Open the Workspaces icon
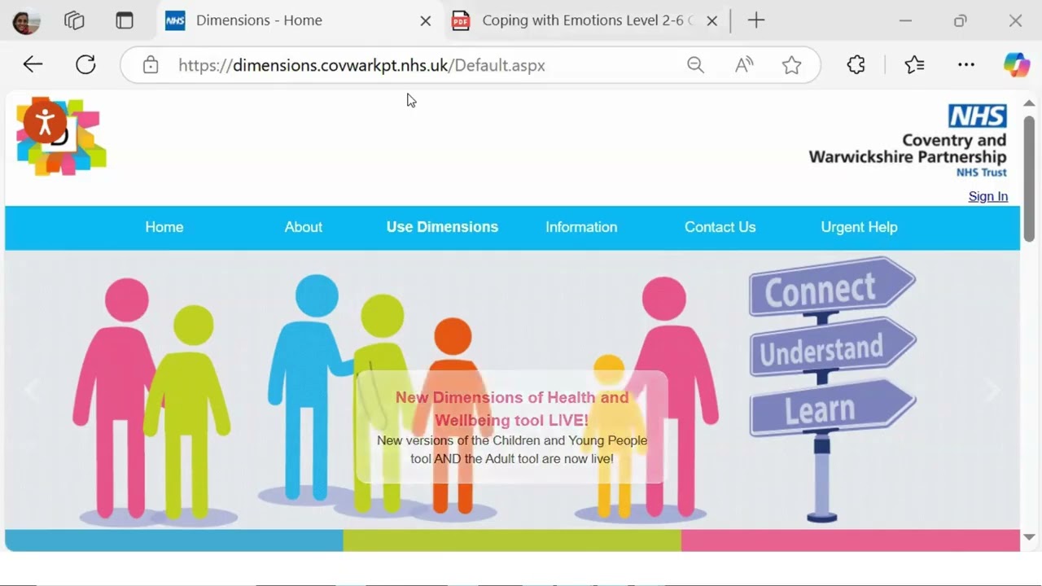 coord(74,20)
